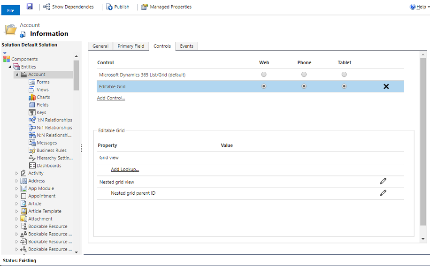Click the Publish button label

[122, 7]
